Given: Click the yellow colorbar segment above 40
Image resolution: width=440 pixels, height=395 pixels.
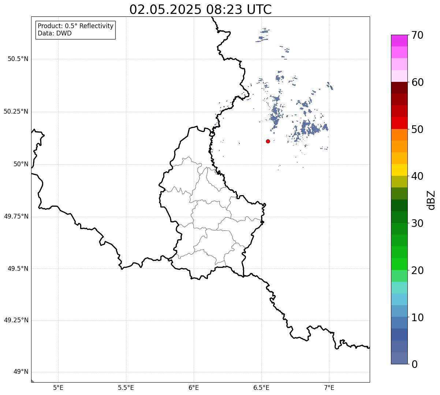Looking at the screenshot, I should [399, 170].
